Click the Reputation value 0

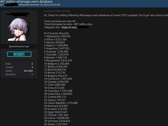tap(32, 74)
